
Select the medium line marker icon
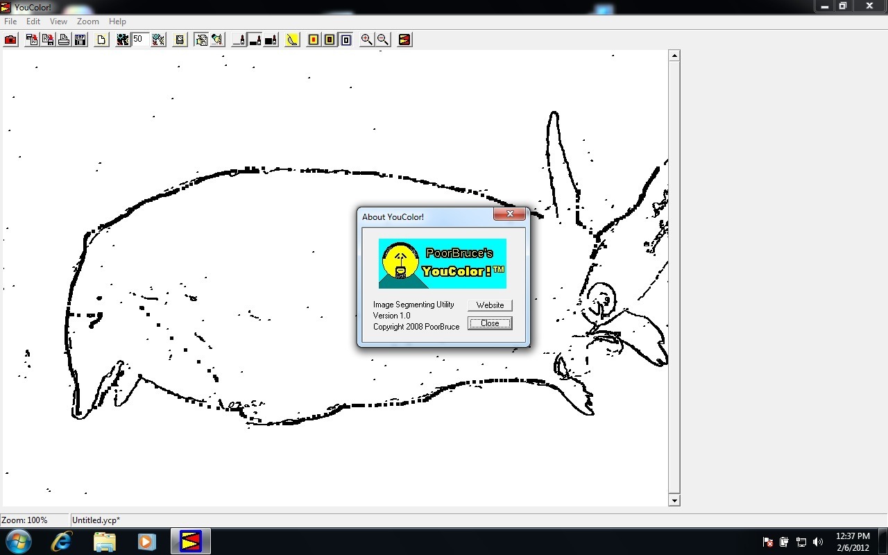(255, 40)
